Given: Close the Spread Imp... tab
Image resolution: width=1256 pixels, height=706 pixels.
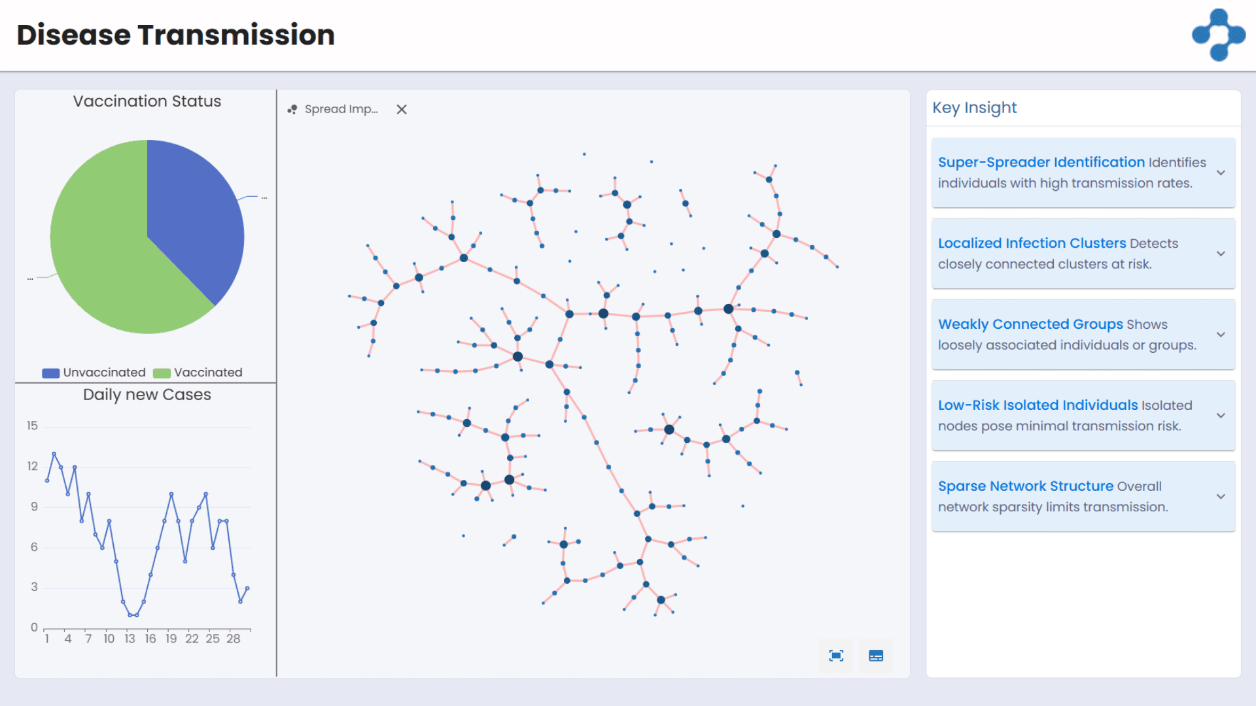Looking at the screenshot, I should click(402, 109).
